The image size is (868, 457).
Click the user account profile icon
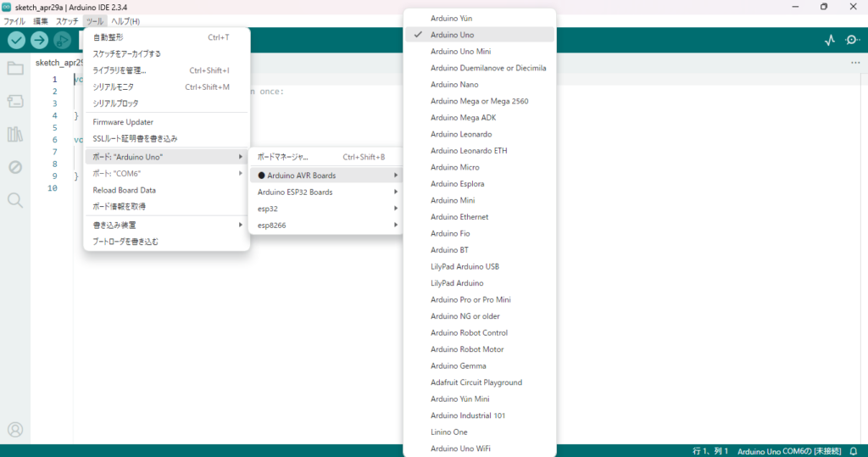(15, 430)
